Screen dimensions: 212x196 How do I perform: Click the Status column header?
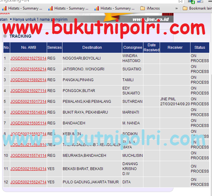(200, 48)
